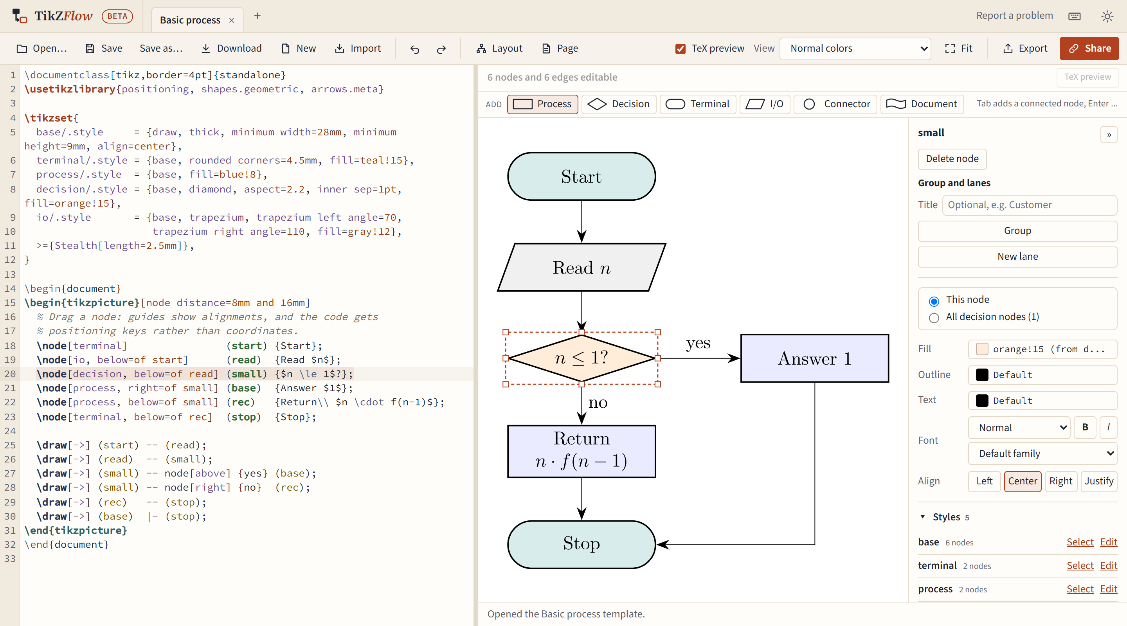Open the Normal font size dropdown
Image resolution: width=1127 pixels, height=626 pixels.
coord(1019,427)
